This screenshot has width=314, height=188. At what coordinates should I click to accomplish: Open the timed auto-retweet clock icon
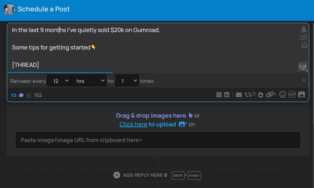coord(250,95)
